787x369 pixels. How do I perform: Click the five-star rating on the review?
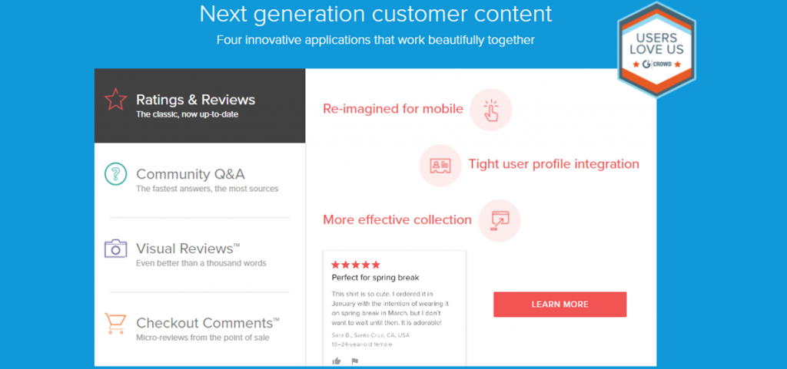[x=356, y=264]
